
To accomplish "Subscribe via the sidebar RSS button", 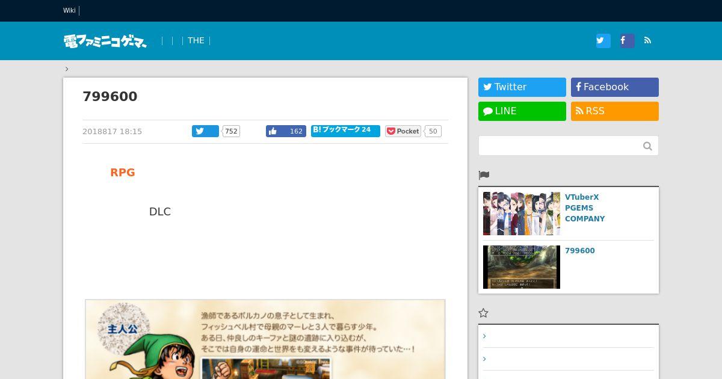I will pyautogui.click(x=615, y=111).
